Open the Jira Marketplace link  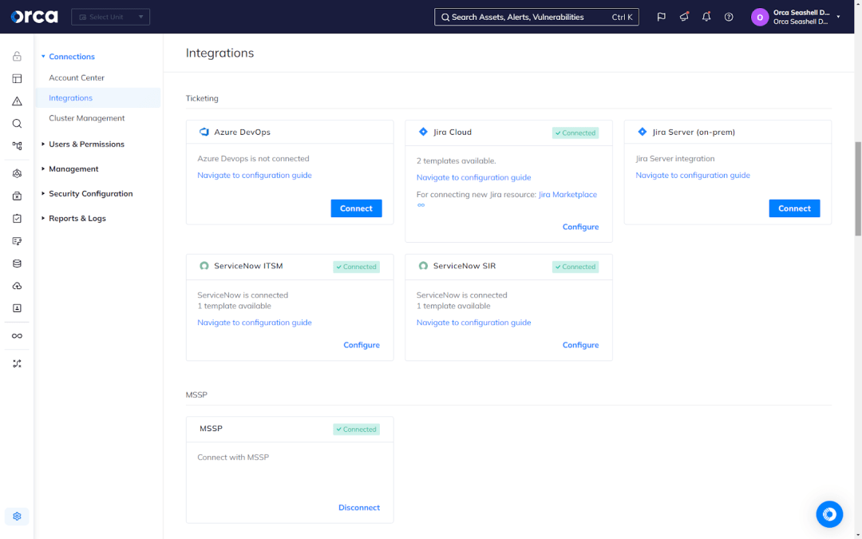(568, 194)
